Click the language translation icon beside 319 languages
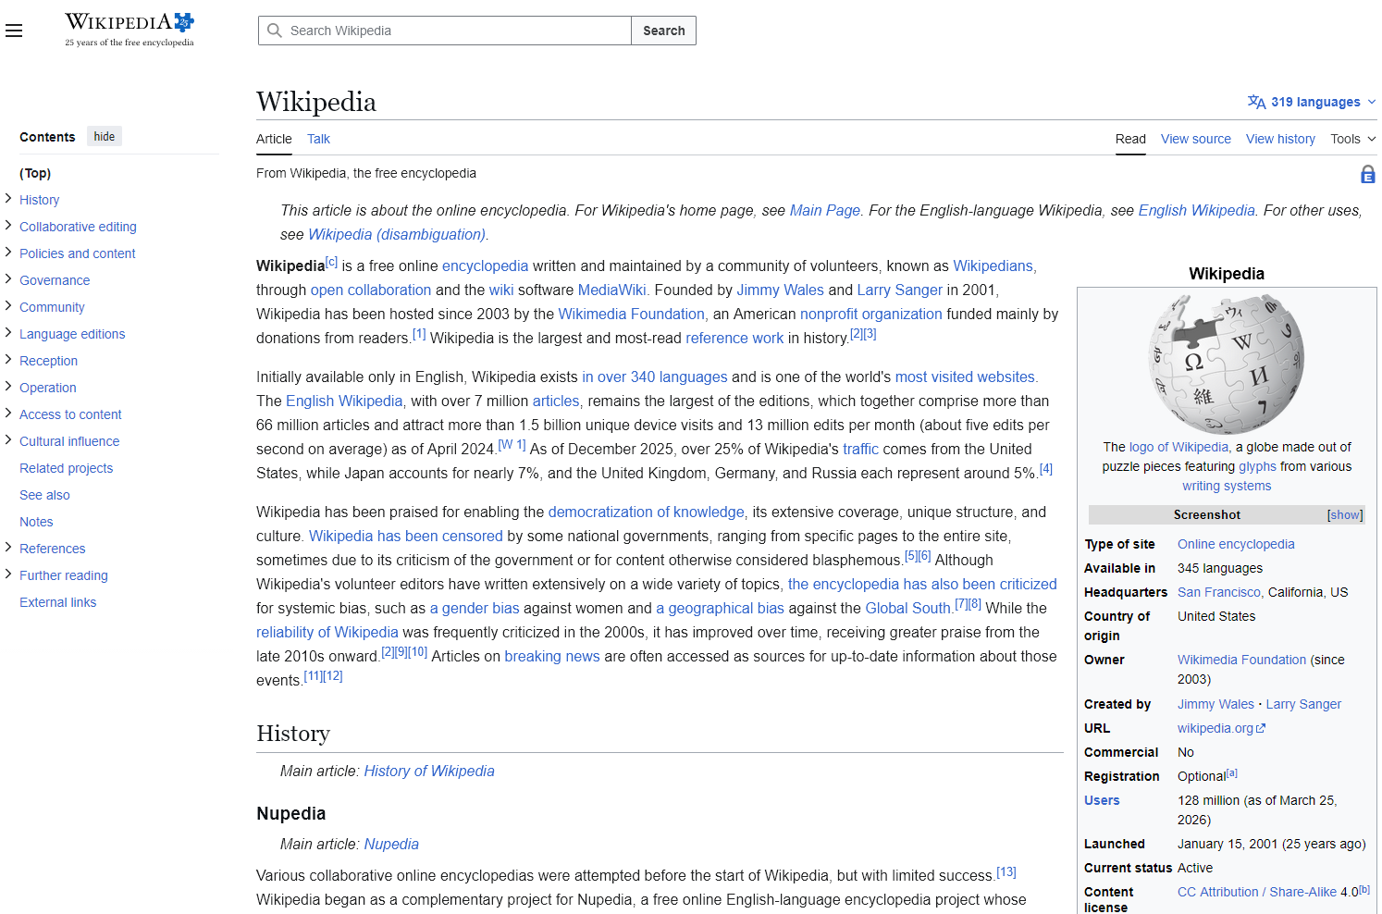Viewport: 1382px width, 914px height. (x=1256, y=102)
